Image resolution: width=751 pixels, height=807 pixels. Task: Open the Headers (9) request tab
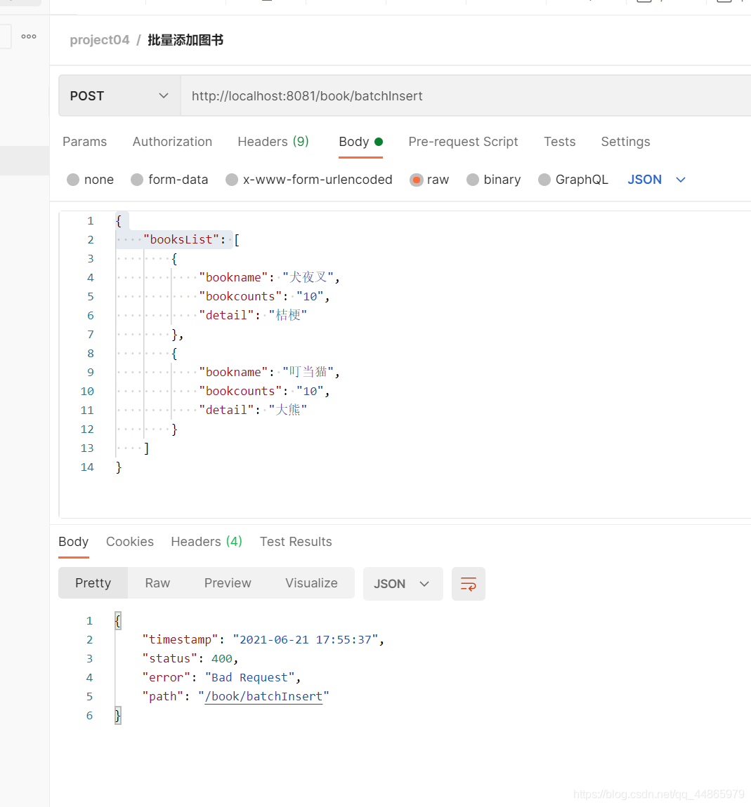pos(273,142)
